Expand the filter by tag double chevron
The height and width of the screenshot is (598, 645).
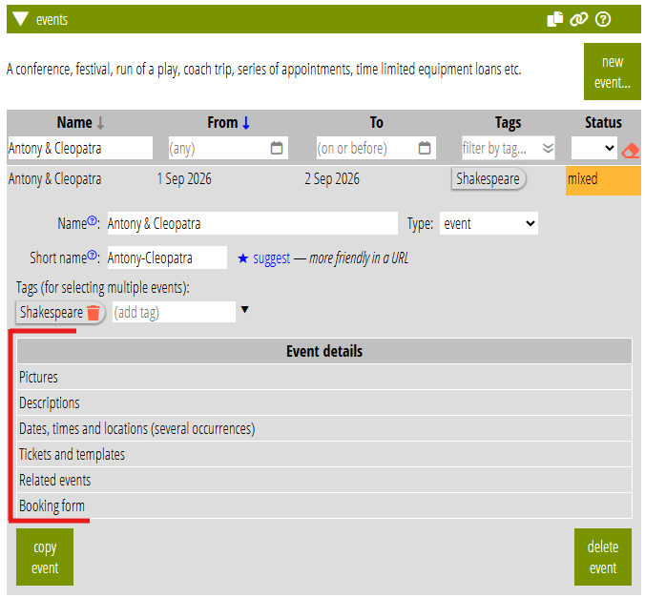[x=548, y=148]
